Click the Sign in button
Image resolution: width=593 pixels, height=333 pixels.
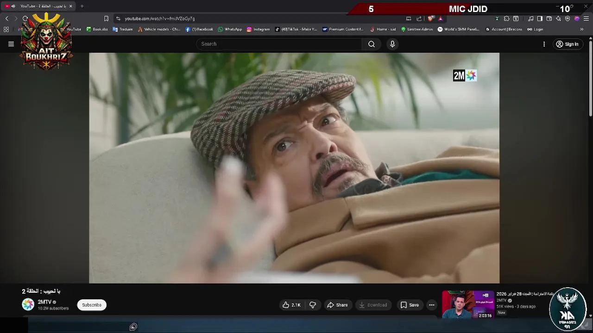point(568,44)
